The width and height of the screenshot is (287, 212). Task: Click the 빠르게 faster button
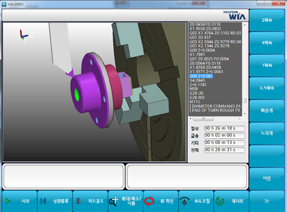coord(267,111)
